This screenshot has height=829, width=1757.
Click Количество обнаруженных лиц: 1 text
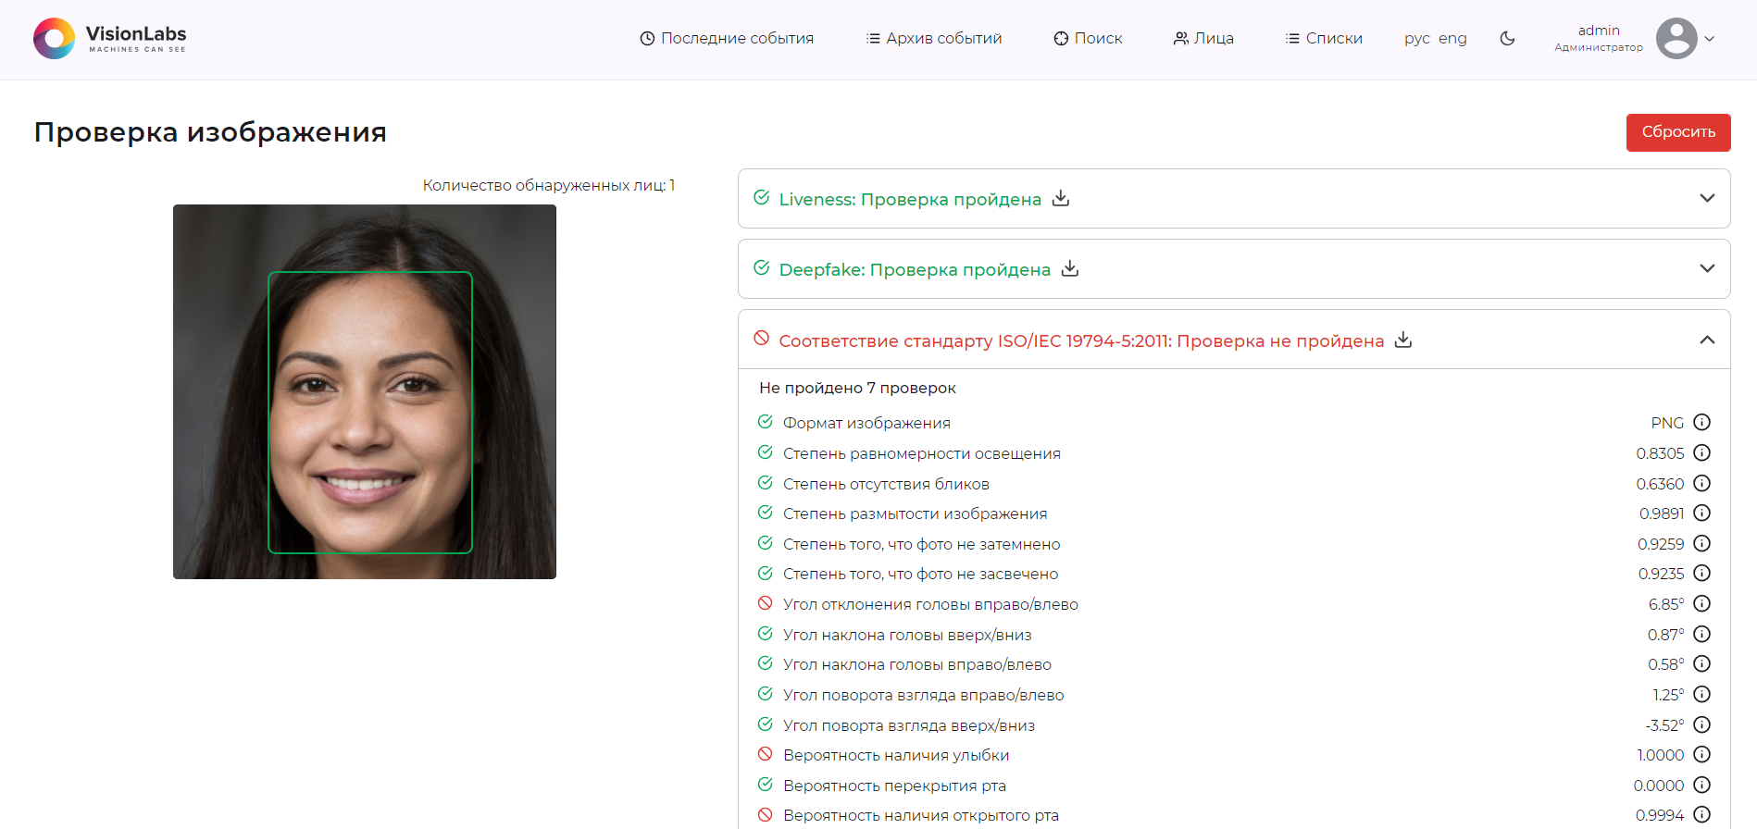coord(549,185)
